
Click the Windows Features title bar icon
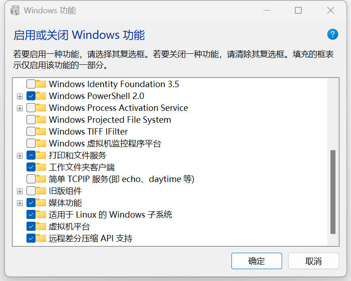pos(15,10)
